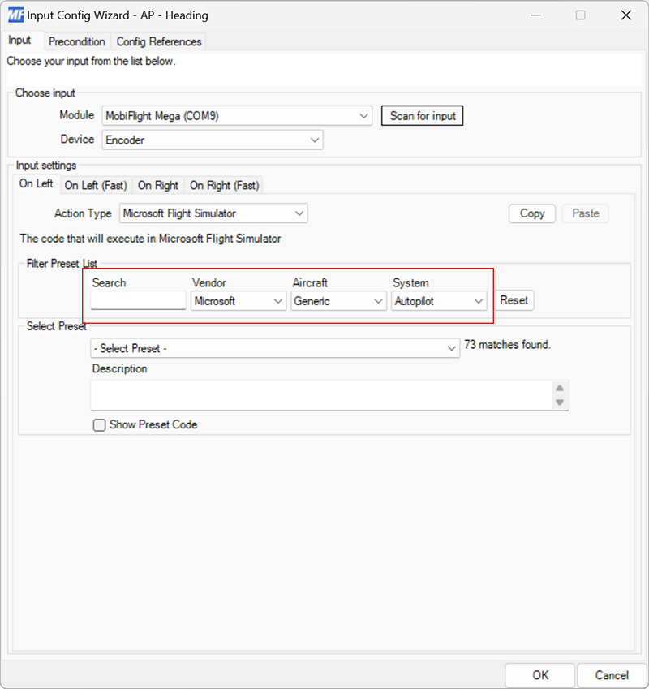The width and height of the screenshot is (649, 689).
Task: Switch to the Precondition tab
Action: tap(77, 41)
